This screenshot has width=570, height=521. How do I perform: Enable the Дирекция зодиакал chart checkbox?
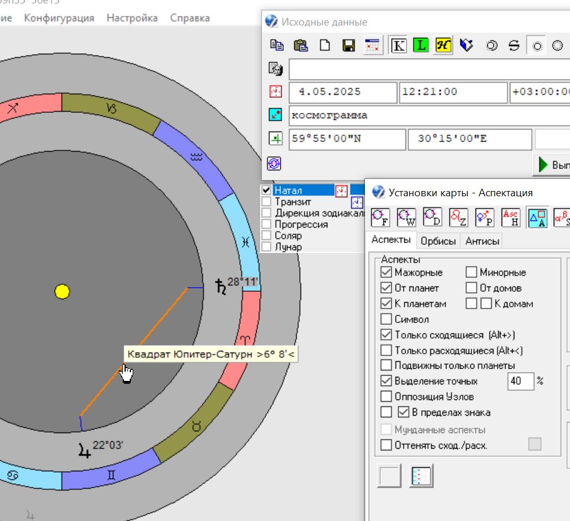pos(266,212)
